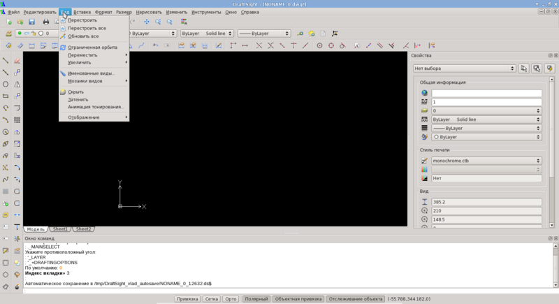This screenshot has width=559, height=304.
Task: Expand the Мозаики видов submenu
Action: (x=94, y=81)
